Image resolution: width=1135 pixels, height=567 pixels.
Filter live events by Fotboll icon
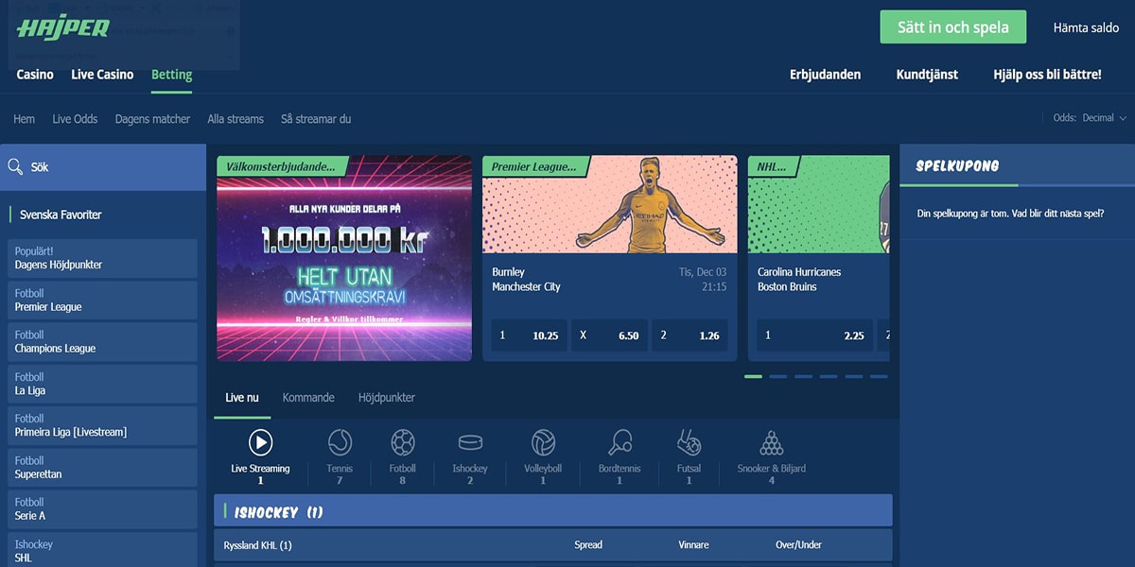[403, 442]
